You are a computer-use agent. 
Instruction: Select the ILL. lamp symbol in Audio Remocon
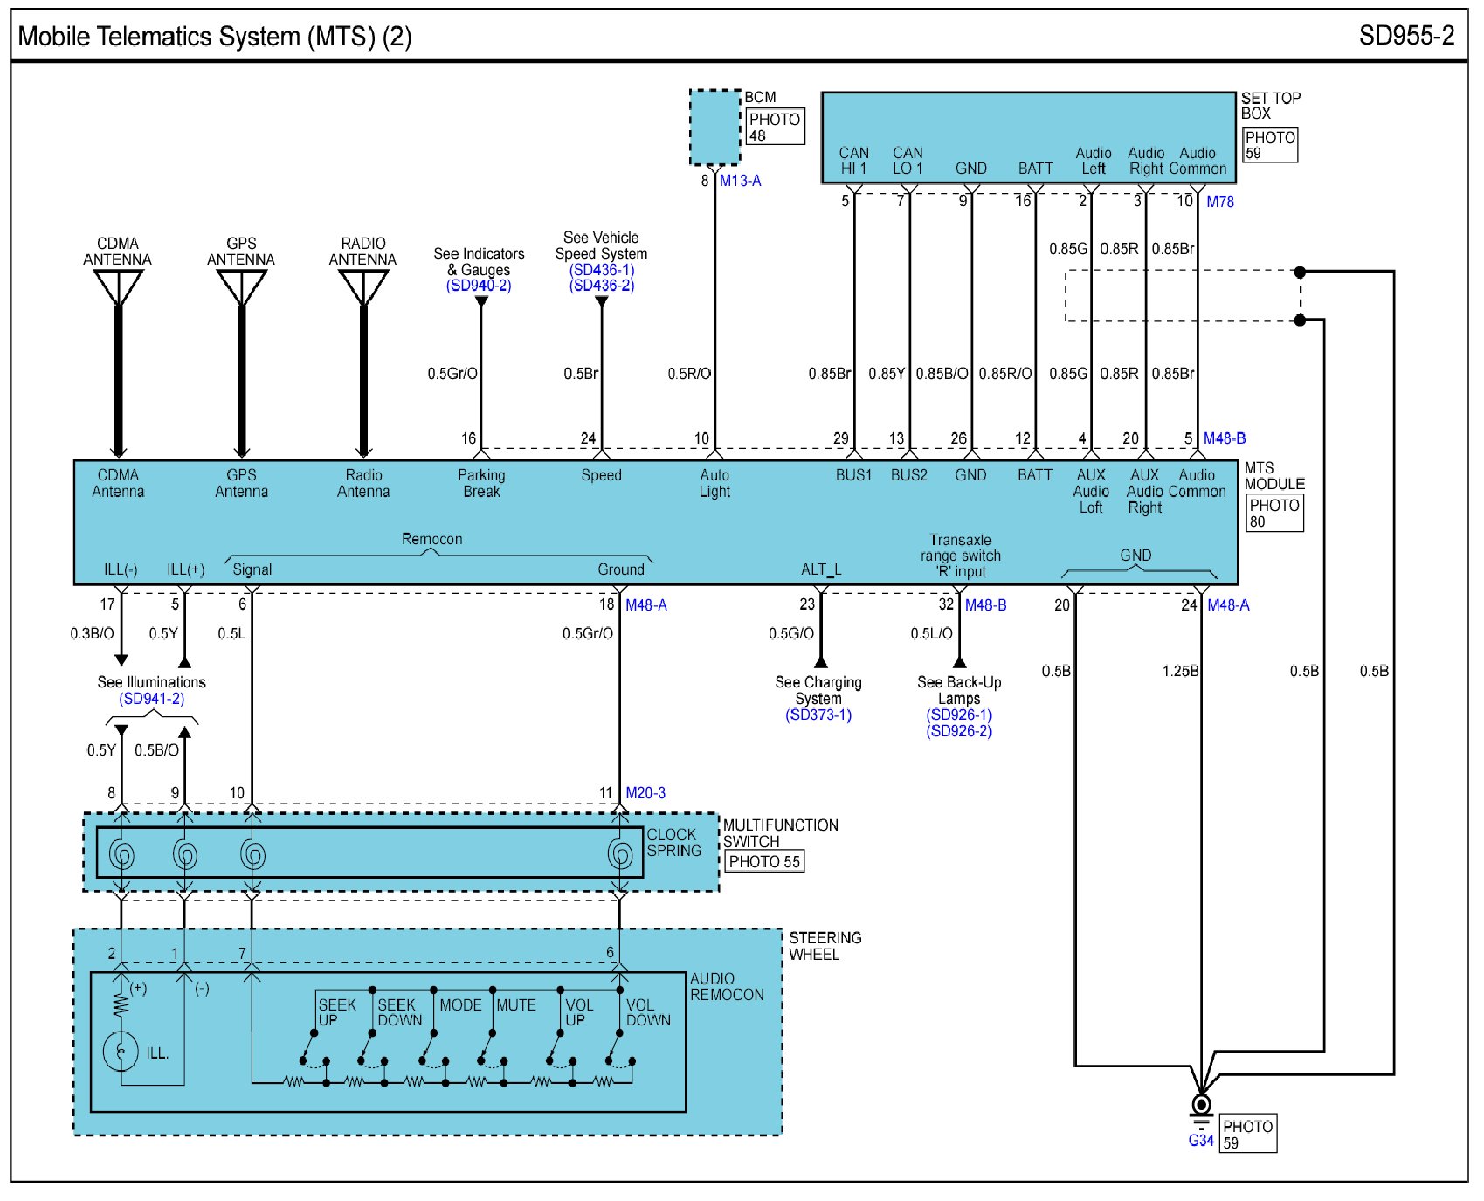pos(121,1051)
